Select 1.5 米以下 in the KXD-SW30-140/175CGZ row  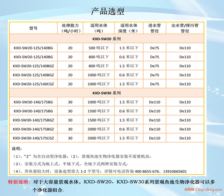pyautogui.click(x=129, y=138)
